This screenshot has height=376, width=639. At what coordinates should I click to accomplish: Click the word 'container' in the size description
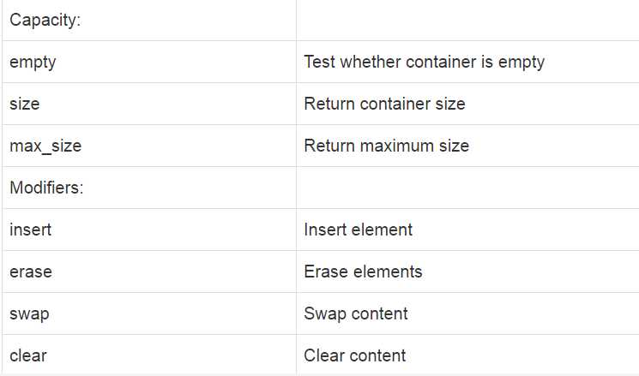[395, 104]
